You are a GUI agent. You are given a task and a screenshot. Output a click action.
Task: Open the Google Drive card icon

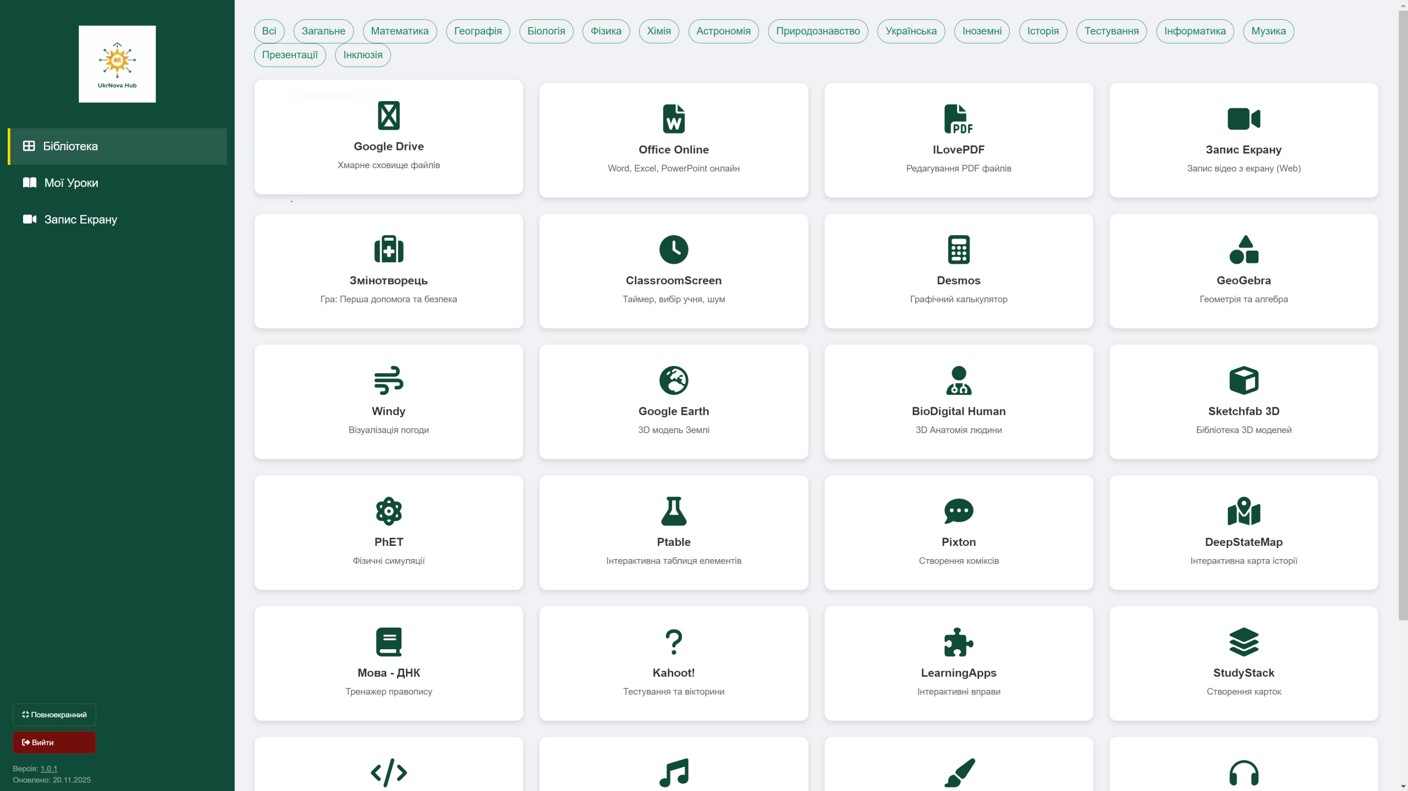pyautogui.click(x=388, y=115)
